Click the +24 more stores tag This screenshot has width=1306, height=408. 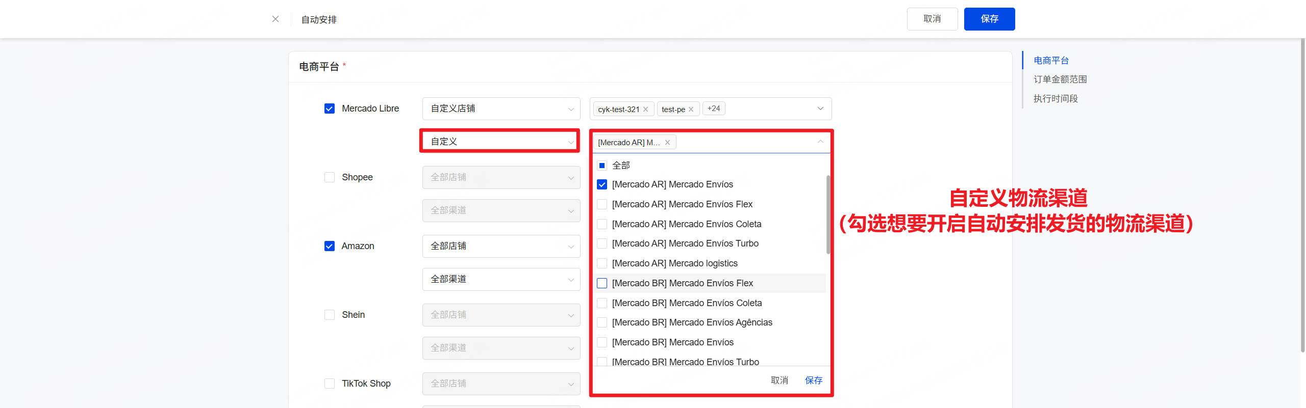pyautogui.click(x=713, y=108)
